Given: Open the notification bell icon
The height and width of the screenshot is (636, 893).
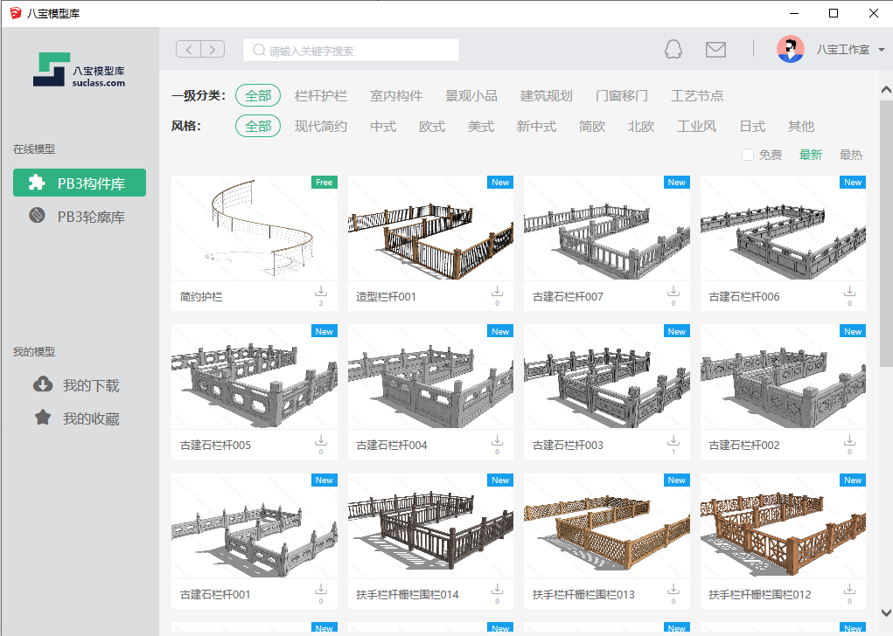Looking at the screenshot, I should tap(673, 50).
